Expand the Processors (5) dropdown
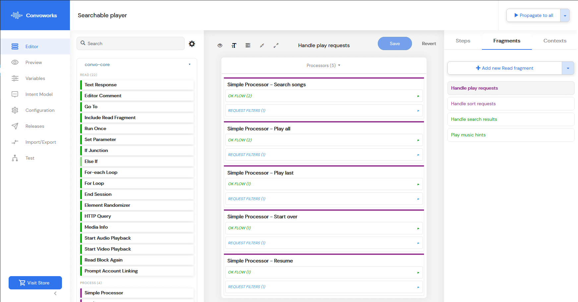This screenshot has height=302, width=578. pos(323,65)
